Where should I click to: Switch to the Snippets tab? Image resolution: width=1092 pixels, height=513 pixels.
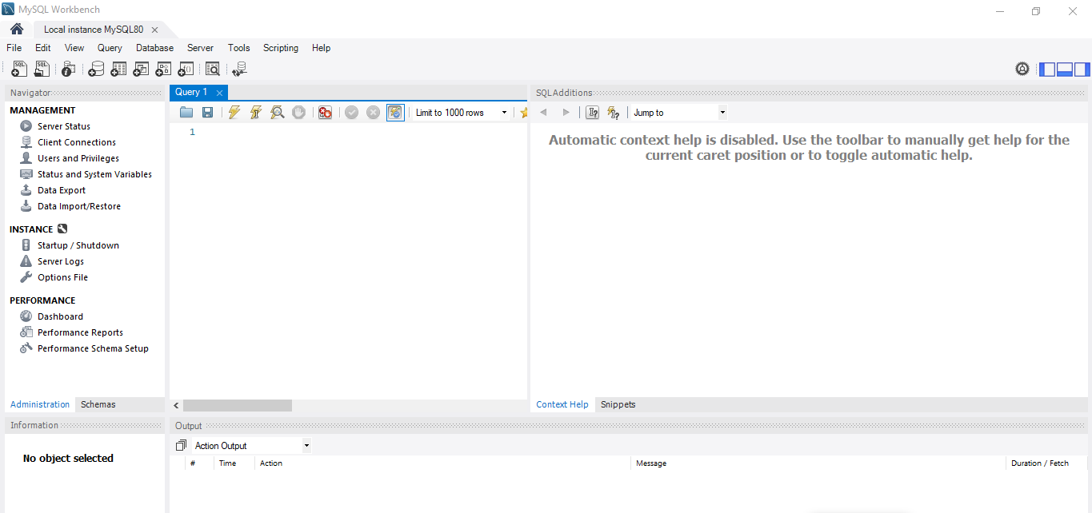(618, 404)
